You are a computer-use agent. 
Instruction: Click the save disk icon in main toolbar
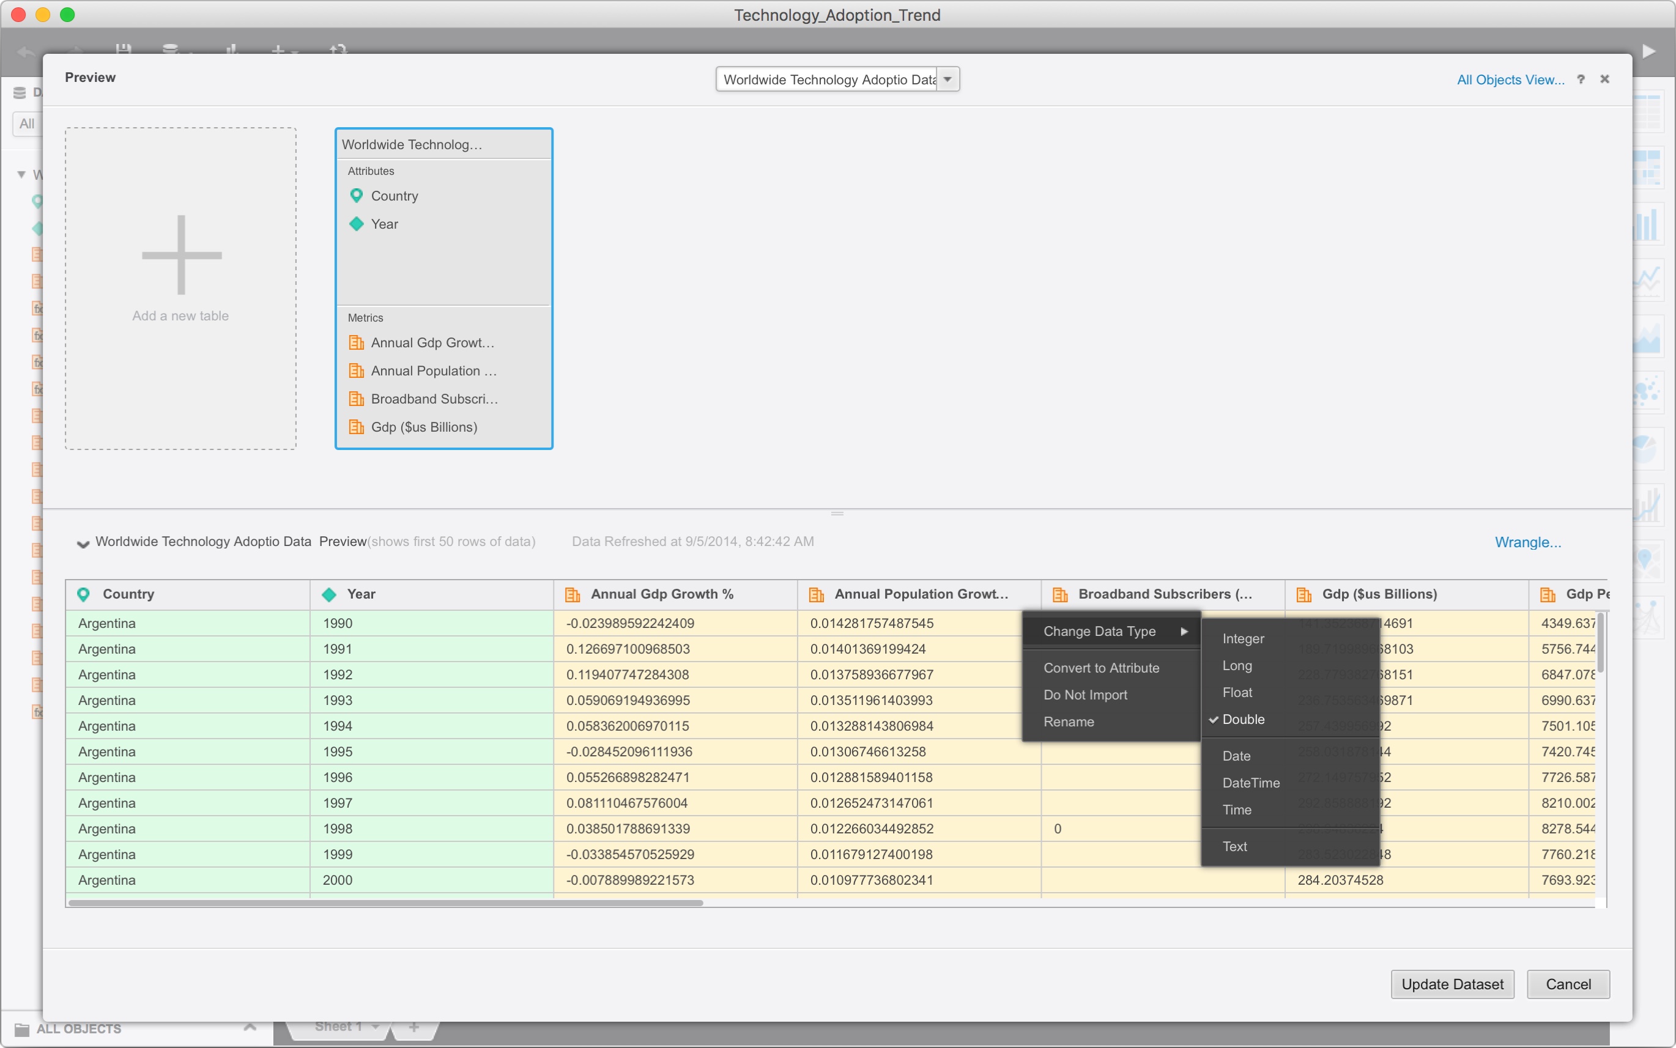coord(124,48)
